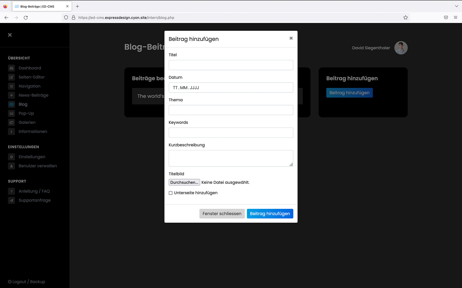Bookmark this page with star icon
This screenshot has width=462, height=288.
[405, 18]
